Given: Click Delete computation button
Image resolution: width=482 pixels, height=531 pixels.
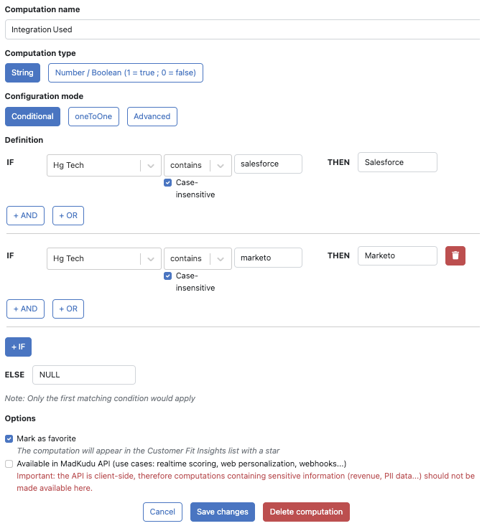Looking at the screenshot, I should (306, 512).
